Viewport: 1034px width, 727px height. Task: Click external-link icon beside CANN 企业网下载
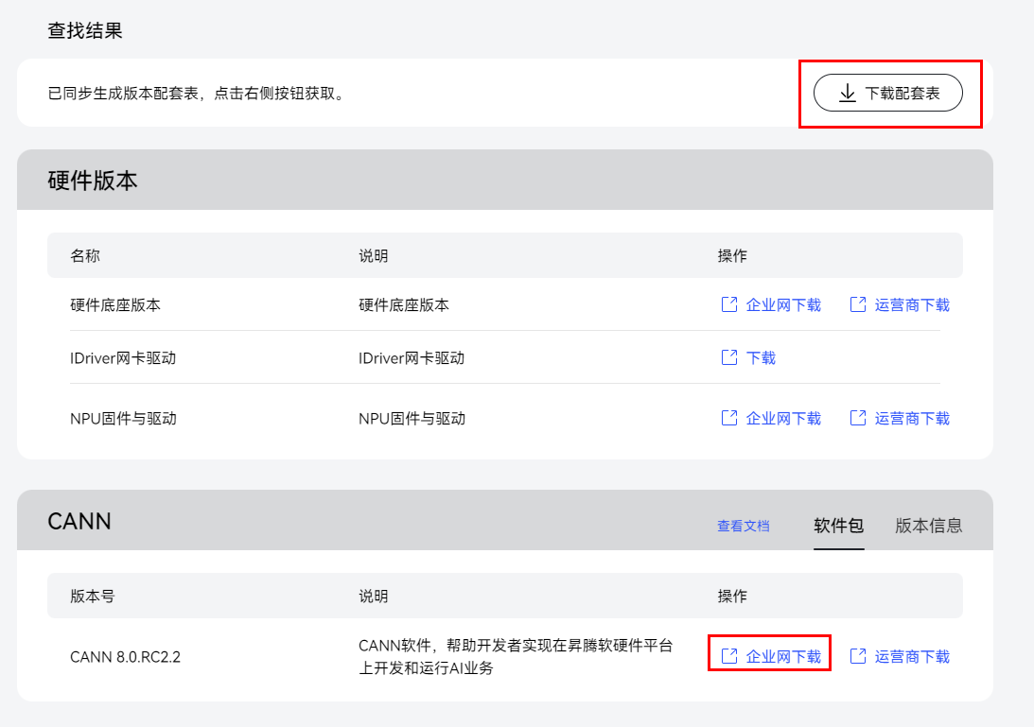[729, 656]
